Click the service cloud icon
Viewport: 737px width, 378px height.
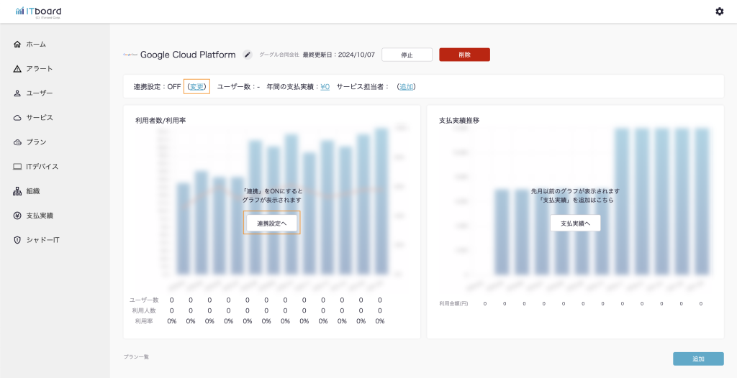[x=17, y=118]
